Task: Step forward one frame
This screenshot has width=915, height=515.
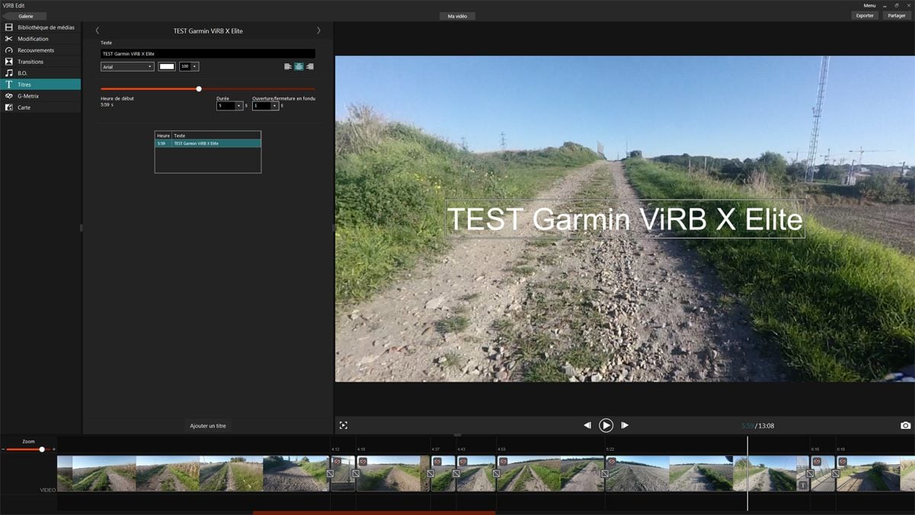Action: click(x=625, y=425)
